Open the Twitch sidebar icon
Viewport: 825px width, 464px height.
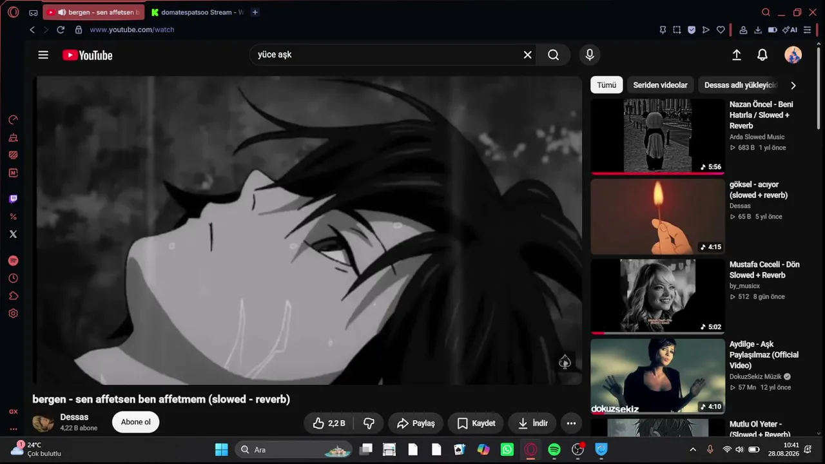[13, 199]
